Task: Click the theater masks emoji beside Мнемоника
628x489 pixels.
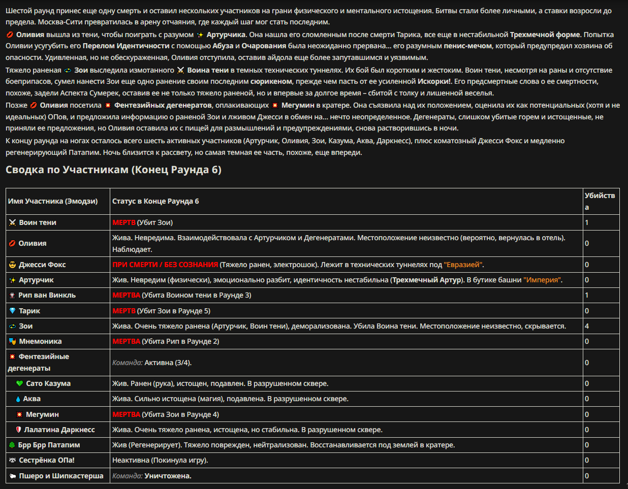Action: (13, 341)
